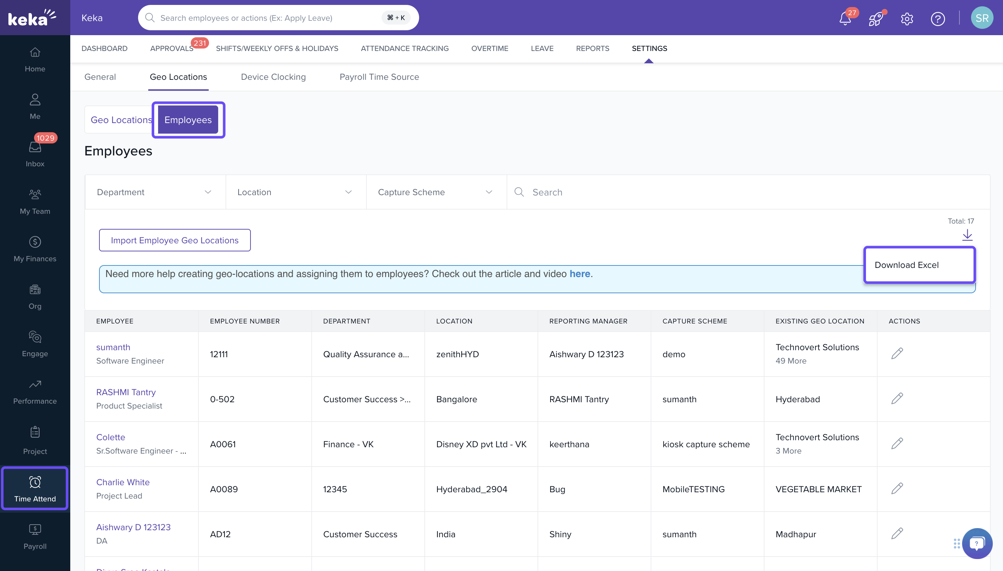The height and width of the screenshot is (571, 1003).
Task: Expand the Capture Scheme dropdown
Action: [x=436, y=192]
